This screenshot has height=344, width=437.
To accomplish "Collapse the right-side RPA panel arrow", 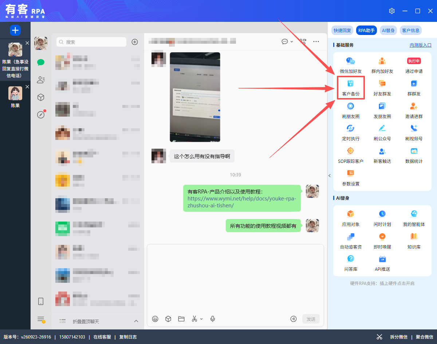I will (x=330, y=176).
